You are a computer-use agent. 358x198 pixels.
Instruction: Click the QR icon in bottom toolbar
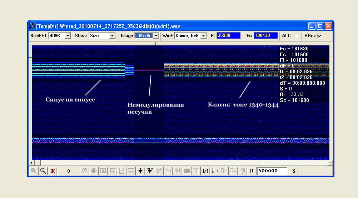point(215,171)
